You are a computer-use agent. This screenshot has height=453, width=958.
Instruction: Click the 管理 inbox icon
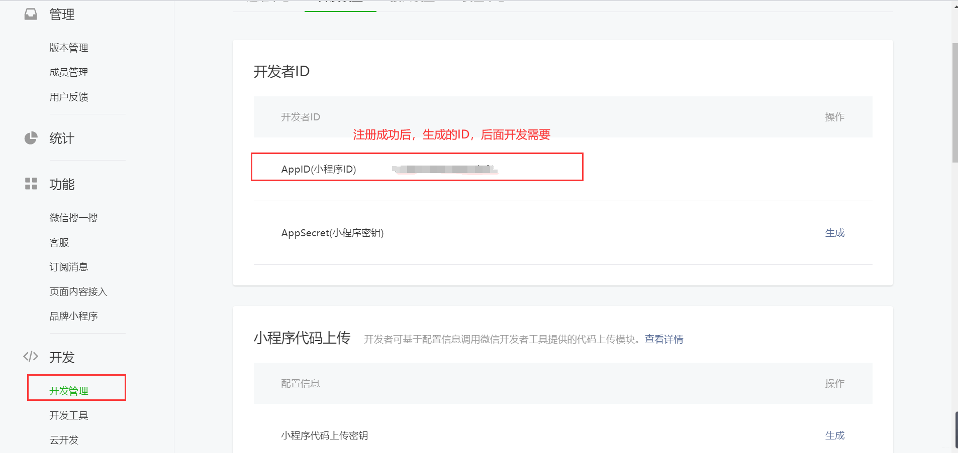[31, 14]
